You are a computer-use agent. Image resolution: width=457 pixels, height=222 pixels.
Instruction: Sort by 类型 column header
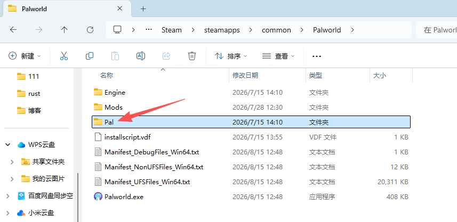(x=316, y=76)
